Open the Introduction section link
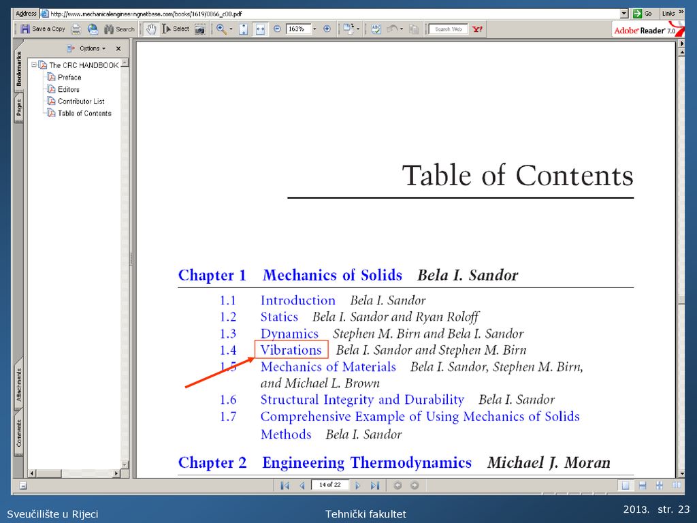697x523 pixels. pos(298,300)
